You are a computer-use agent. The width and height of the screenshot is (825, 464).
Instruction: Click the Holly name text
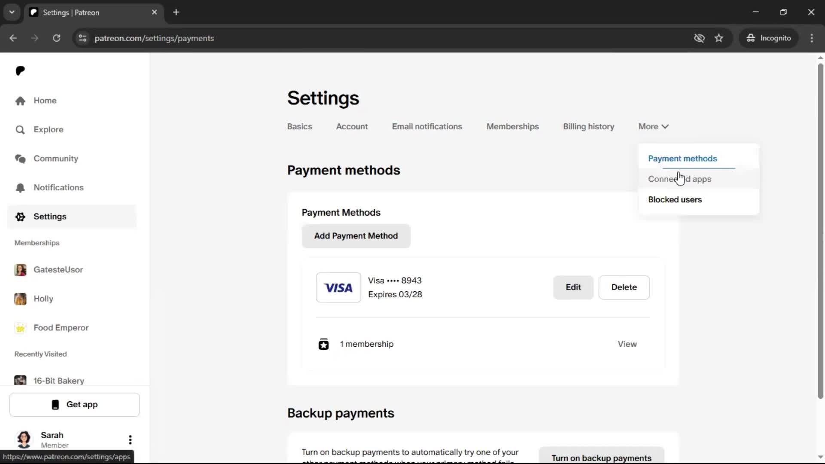(43, 299)
